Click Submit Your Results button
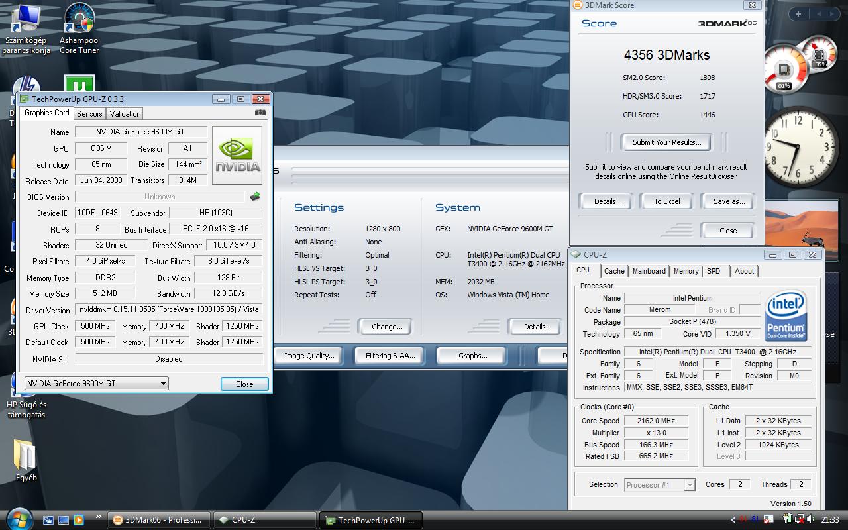 coord(666,142)
